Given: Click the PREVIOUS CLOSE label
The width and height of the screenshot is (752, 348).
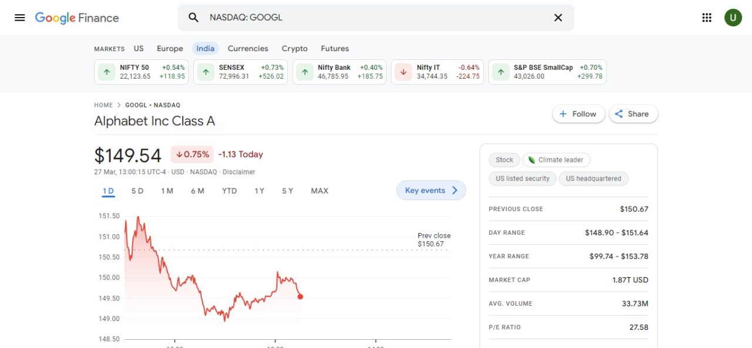Looking at the screenshot, I should pyautogui.click(x=516, y=209).
